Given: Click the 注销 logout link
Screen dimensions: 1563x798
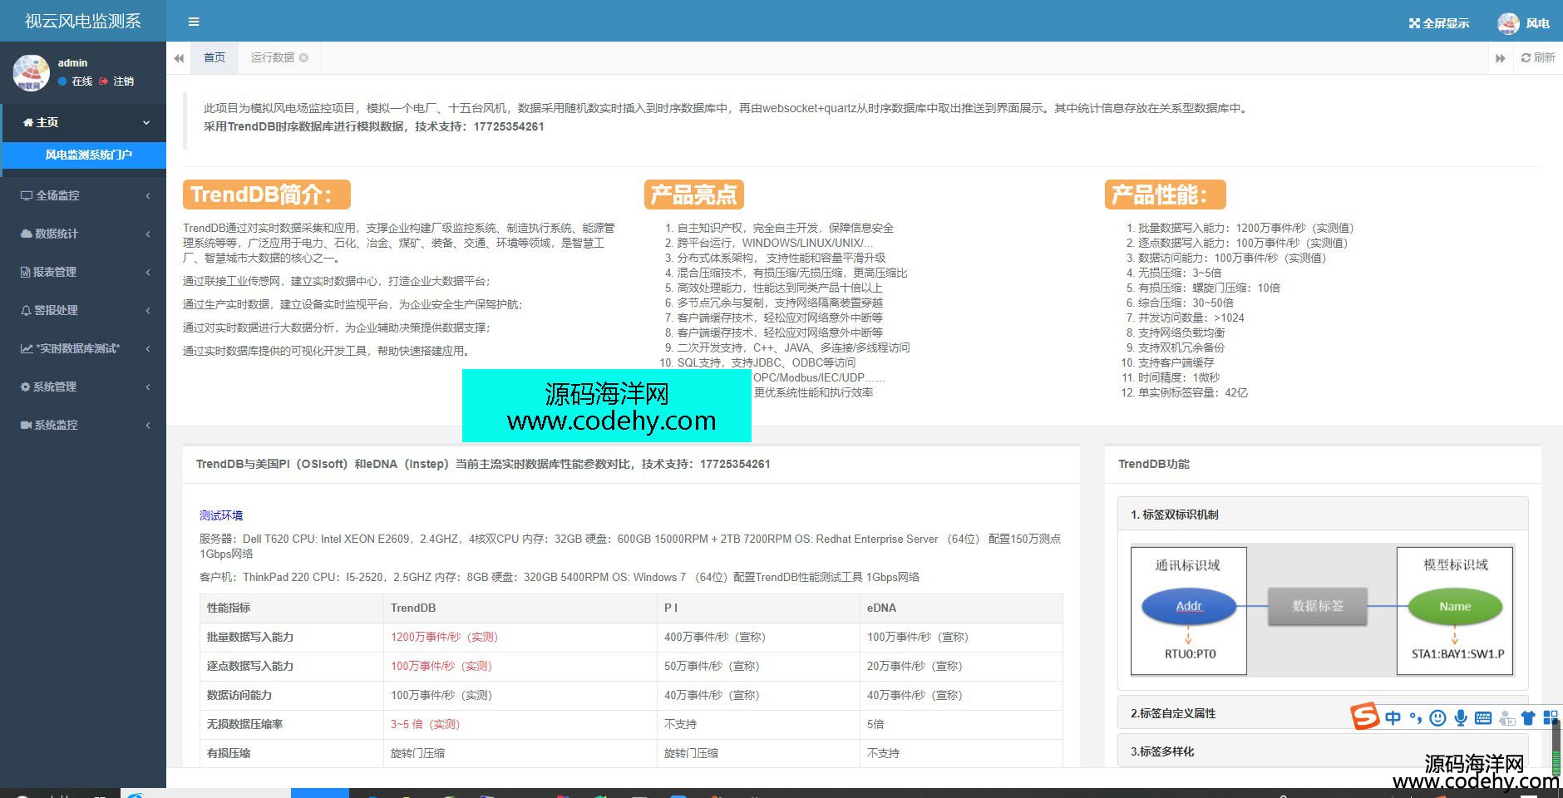Looking at the screenshot, I should coord(116,81).
